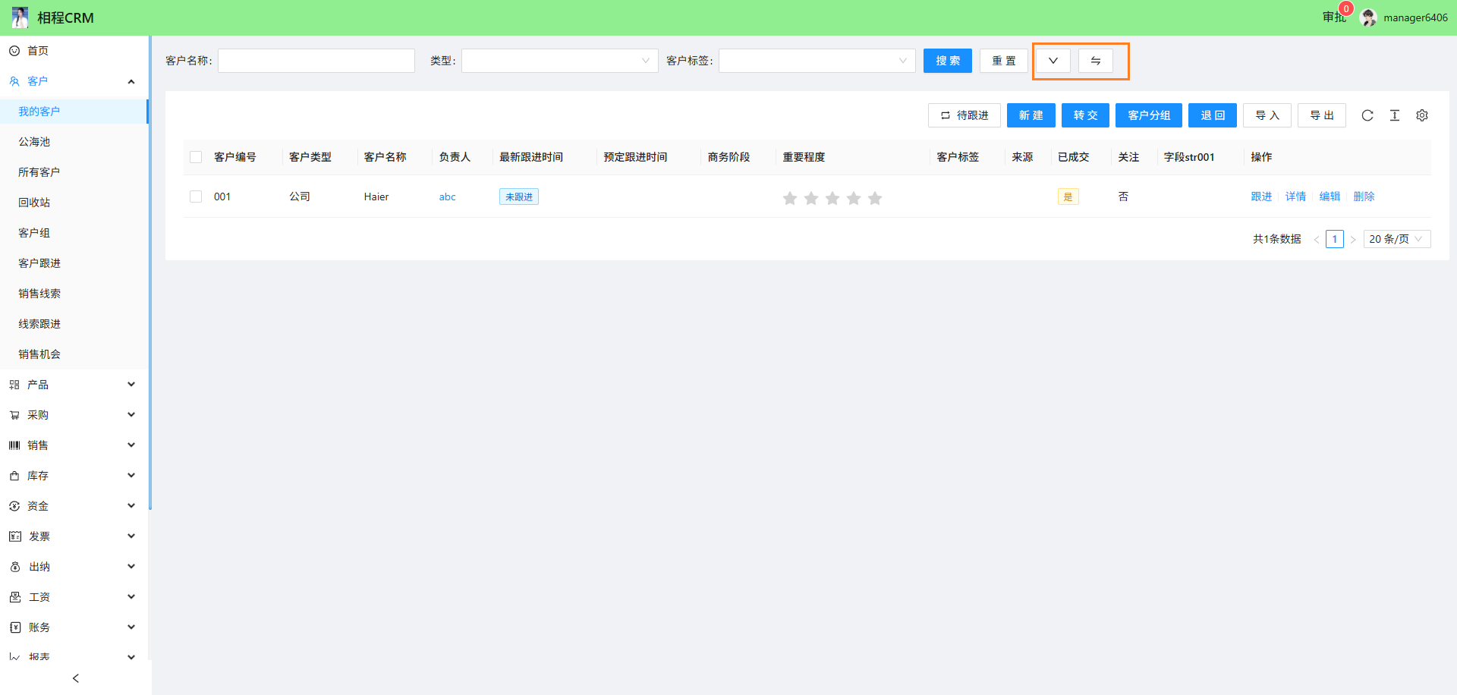Click the 详情 link for Haier
Viewport: 1457px width, 695px height.
point(1295,197)
